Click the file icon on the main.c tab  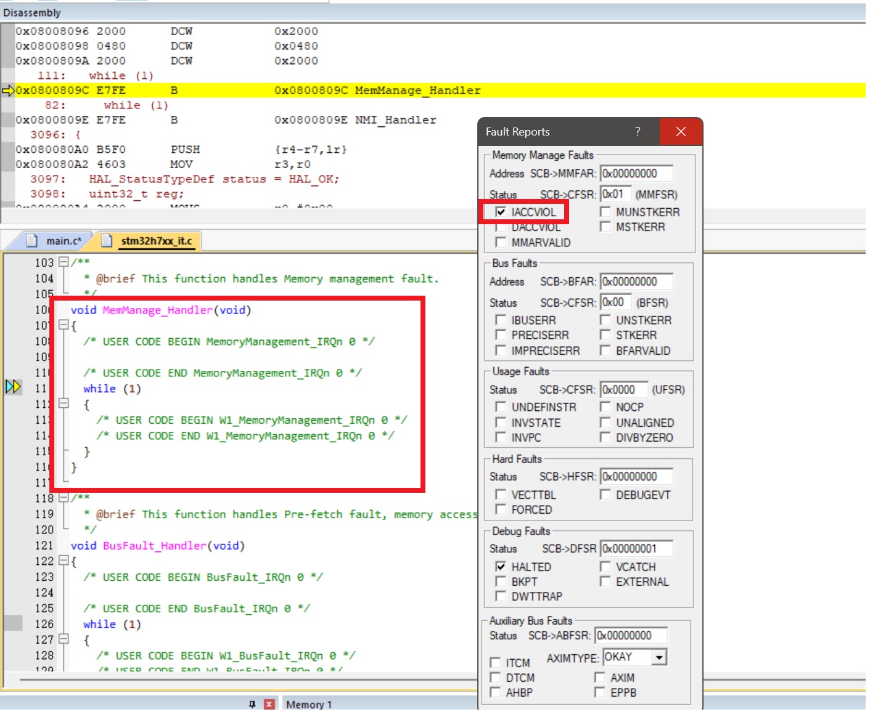pos(32,241)
